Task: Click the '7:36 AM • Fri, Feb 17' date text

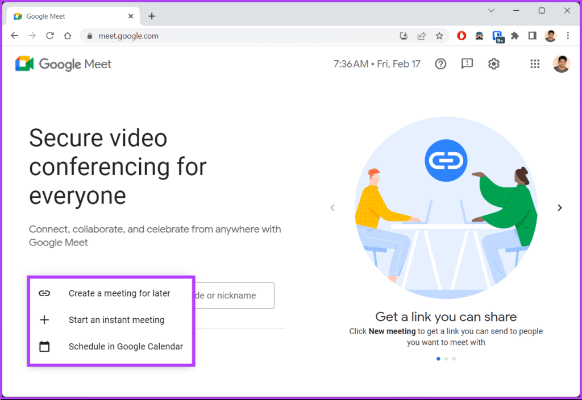Action: (x=377, y=64)
